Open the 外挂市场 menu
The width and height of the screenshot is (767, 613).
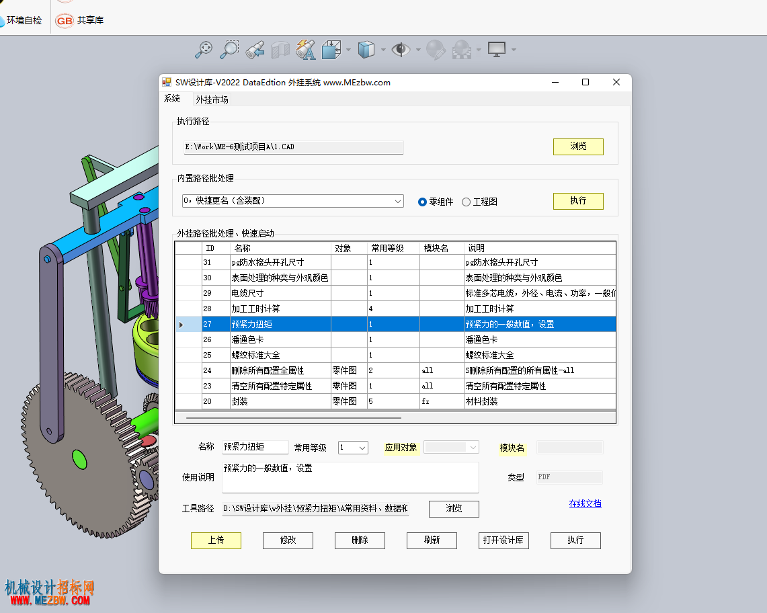point(212,99)
